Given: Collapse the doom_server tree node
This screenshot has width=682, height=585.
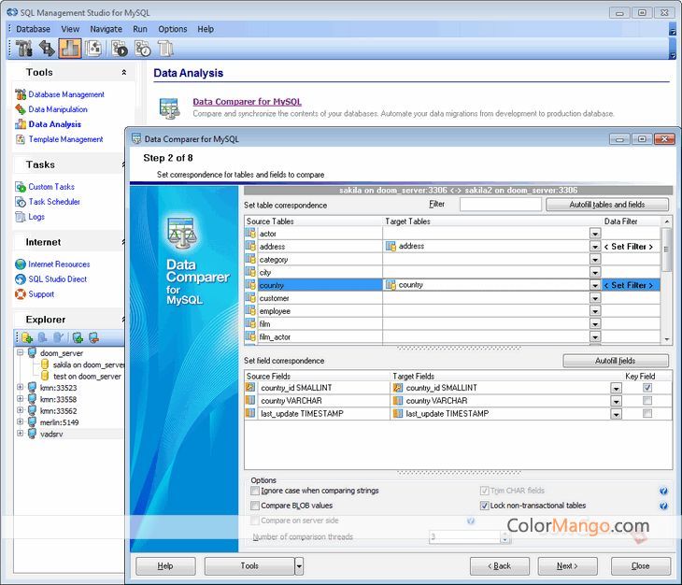Looking at the screenshot, I should (20, 352).
